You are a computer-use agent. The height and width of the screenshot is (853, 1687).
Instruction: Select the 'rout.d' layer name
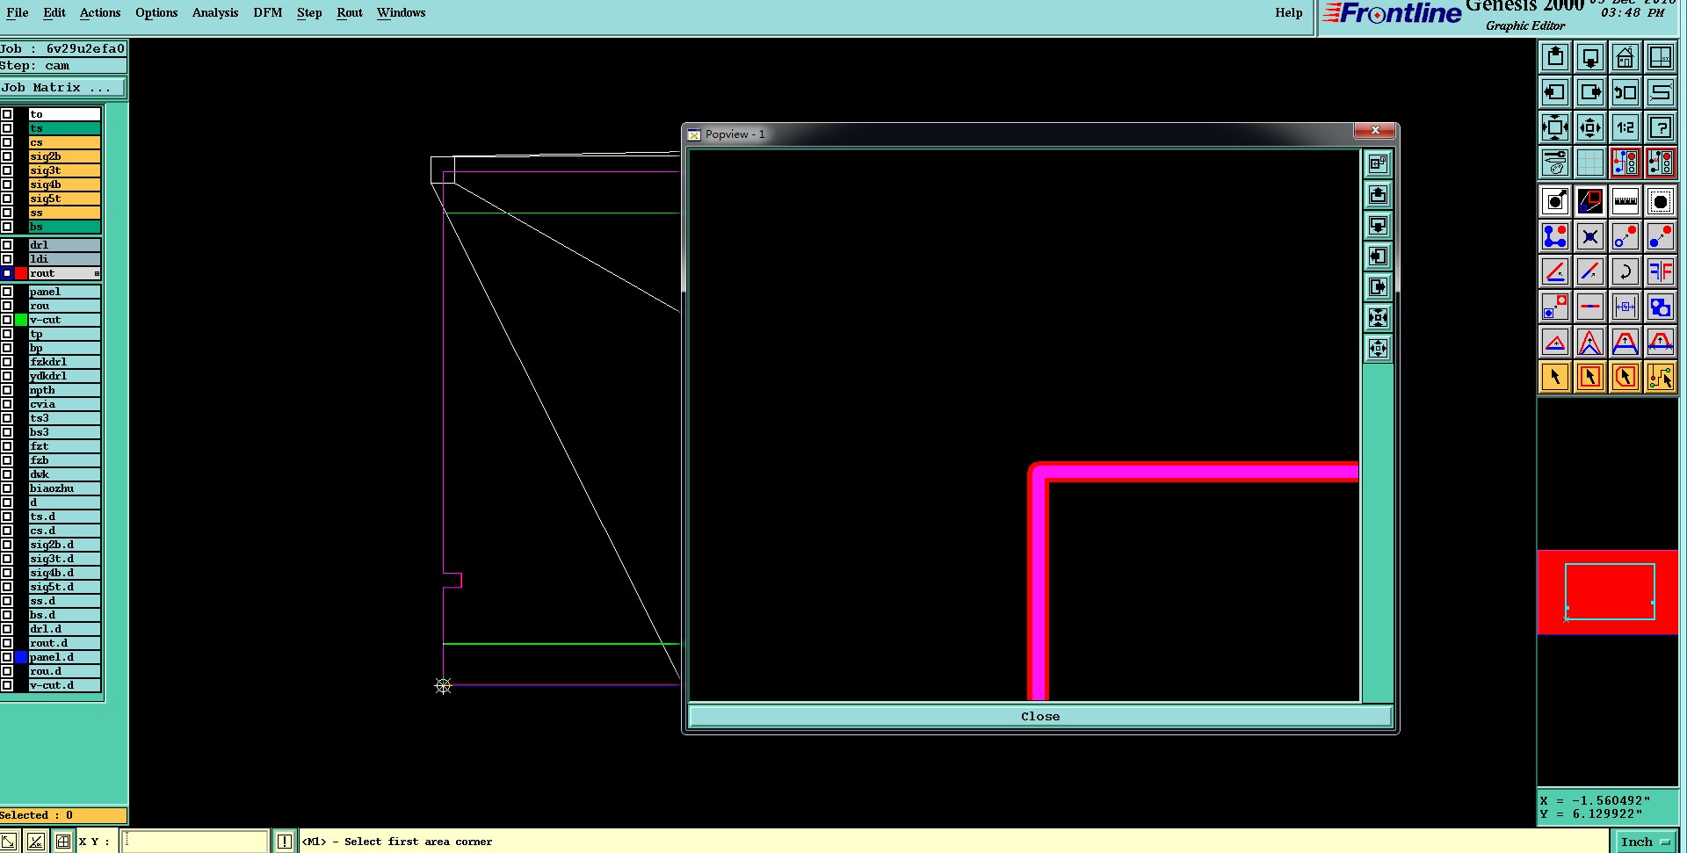pos(64,643)
